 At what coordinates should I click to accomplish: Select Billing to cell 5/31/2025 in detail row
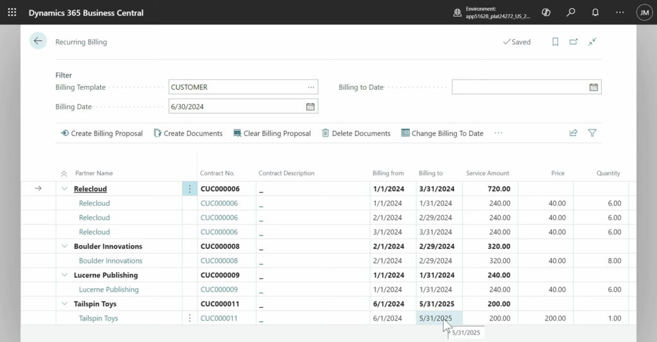click(x=439, y=318)
